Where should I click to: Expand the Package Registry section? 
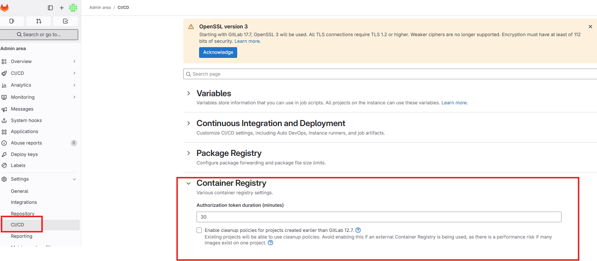(188, 153)
